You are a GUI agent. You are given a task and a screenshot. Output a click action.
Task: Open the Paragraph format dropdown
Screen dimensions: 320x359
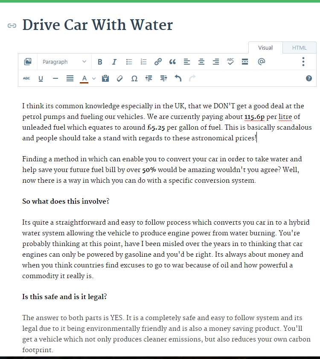[x=64, y=62]
